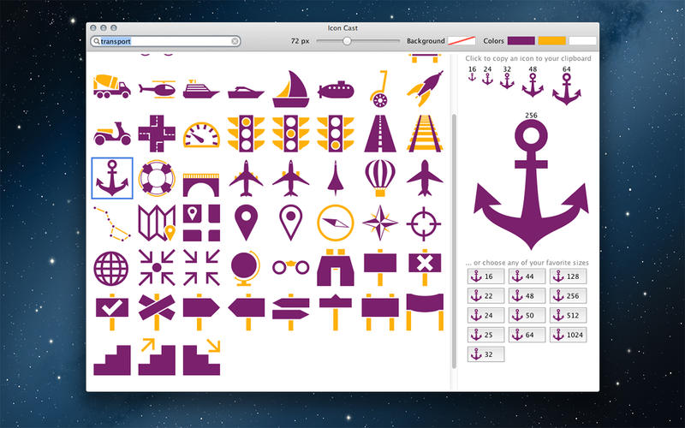Copy the 64 anchor preview
This screenshot has height=428, width=685.
point(567,89)
